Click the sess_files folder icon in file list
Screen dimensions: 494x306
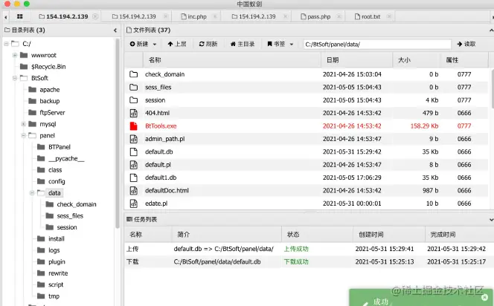click(134, 87)
